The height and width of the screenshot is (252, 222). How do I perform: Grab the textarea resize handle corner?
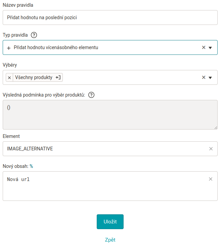pos(216,128)
